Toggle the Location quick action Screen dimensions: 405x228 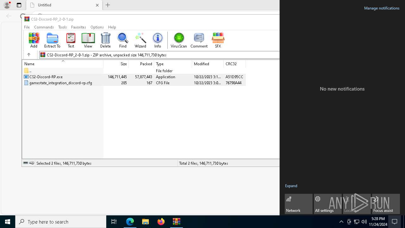pos(357,204)
